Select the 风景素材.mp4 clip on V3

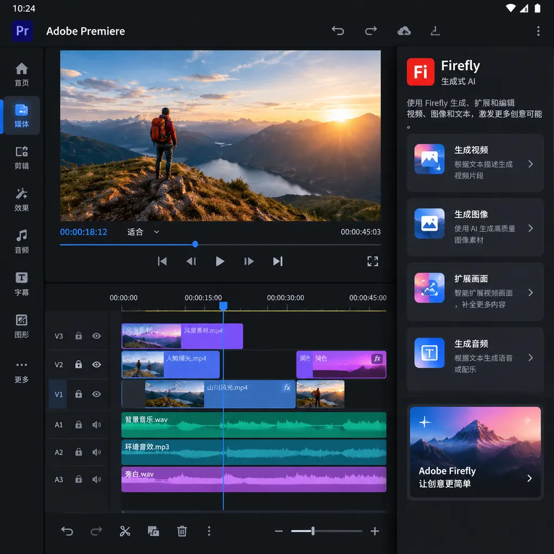182,336
